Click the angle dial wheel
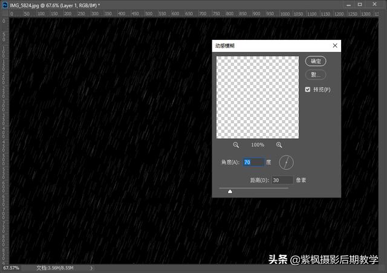Image resolution: width=387 pixels, height=273 pixels. point(285,162)
